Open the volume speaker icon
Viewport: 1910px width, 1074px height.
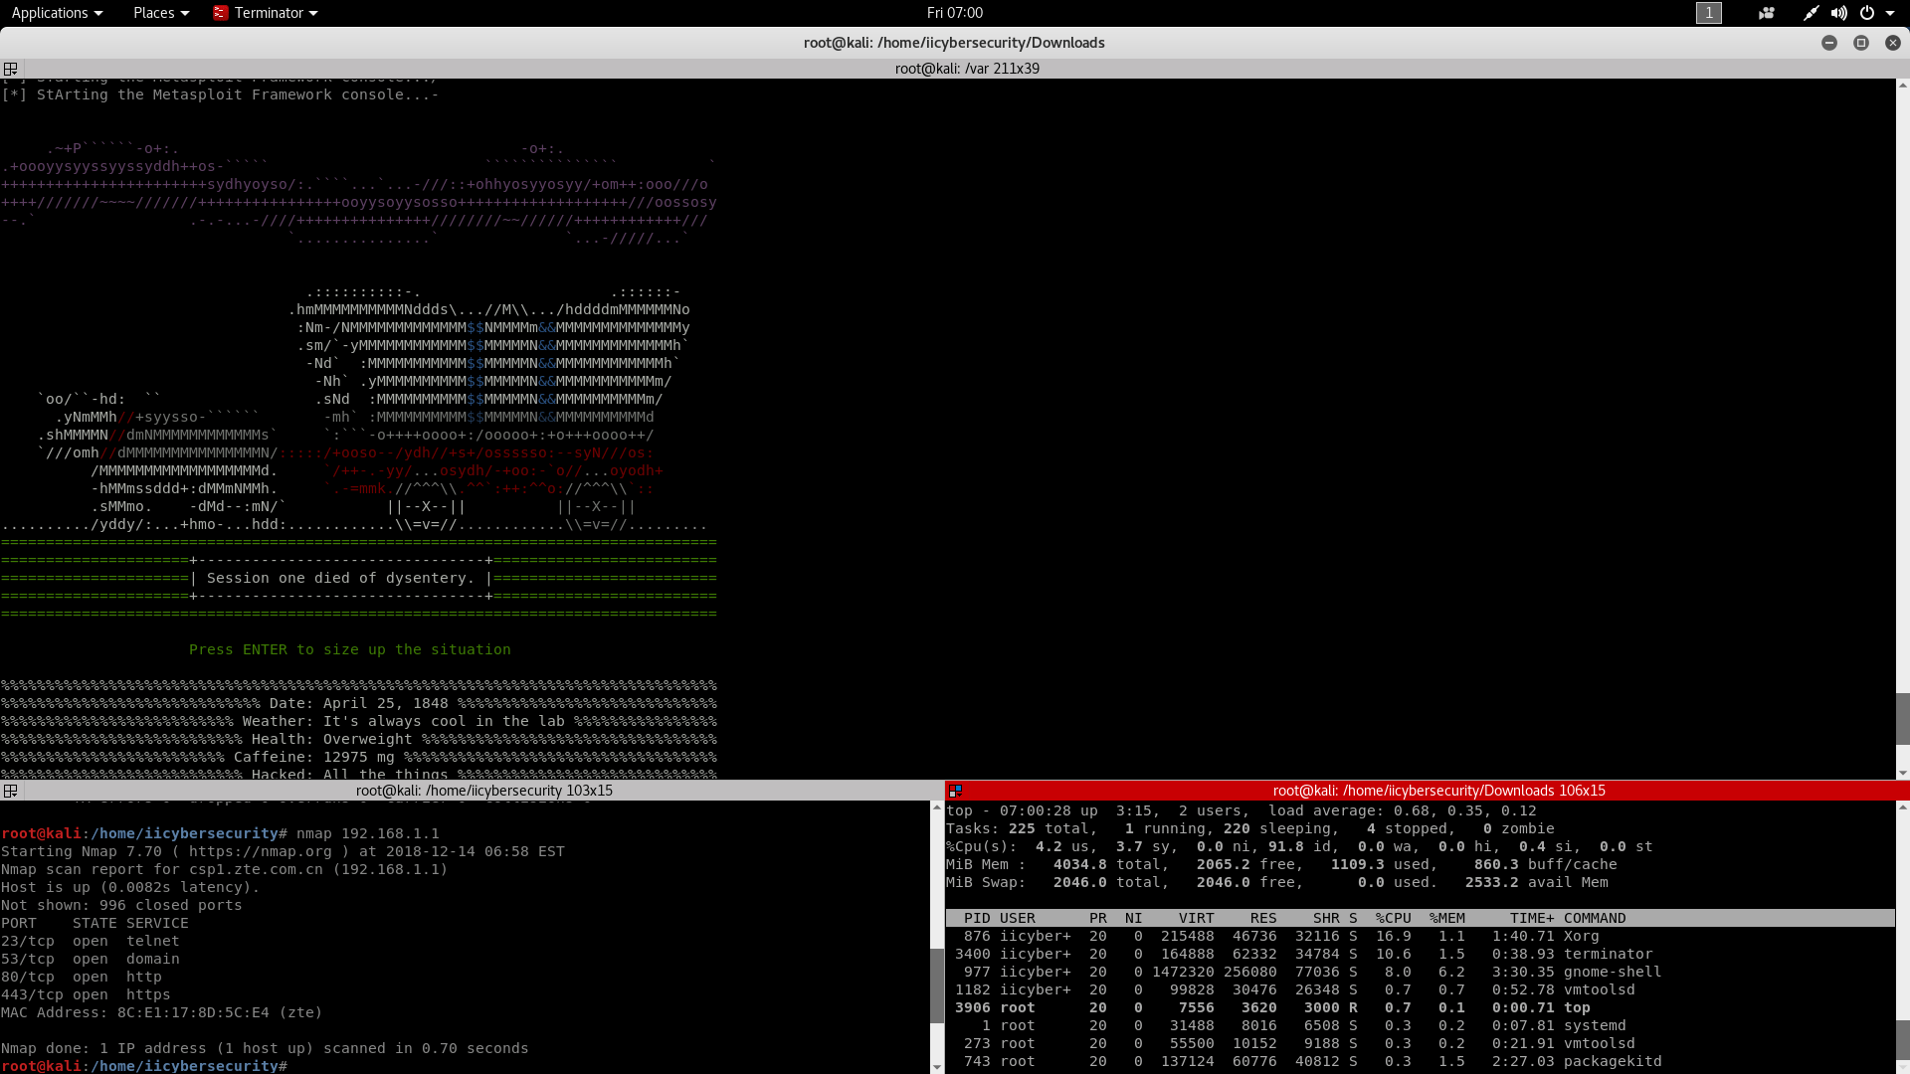[1838, 13]
